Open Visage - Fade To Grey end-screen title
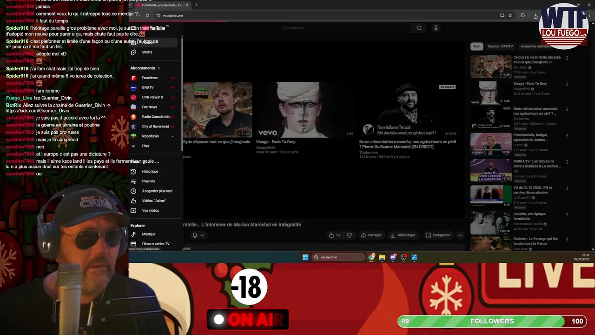The height and width of the screenshot is (335, 595). 276,142
